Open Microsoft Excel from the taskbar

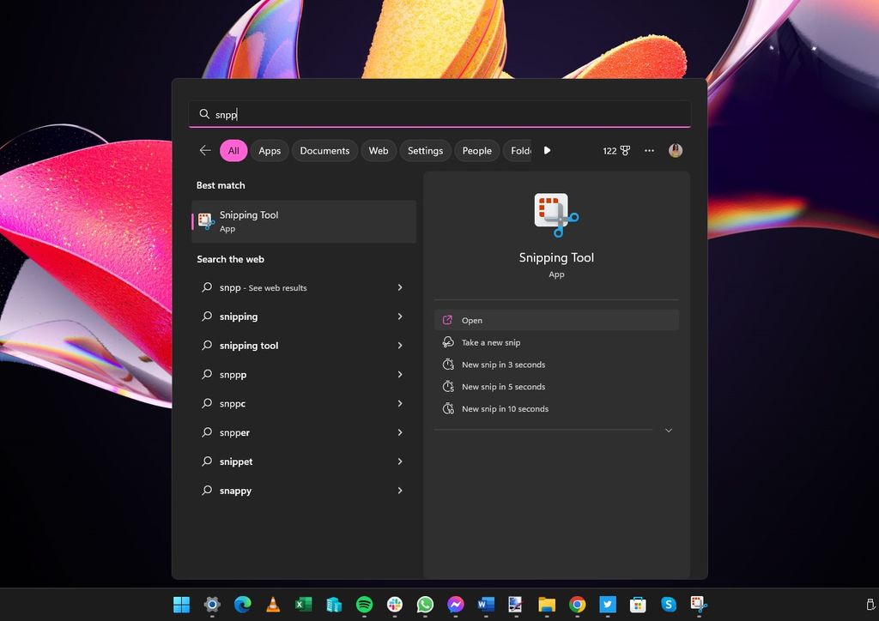pos(301,605)
